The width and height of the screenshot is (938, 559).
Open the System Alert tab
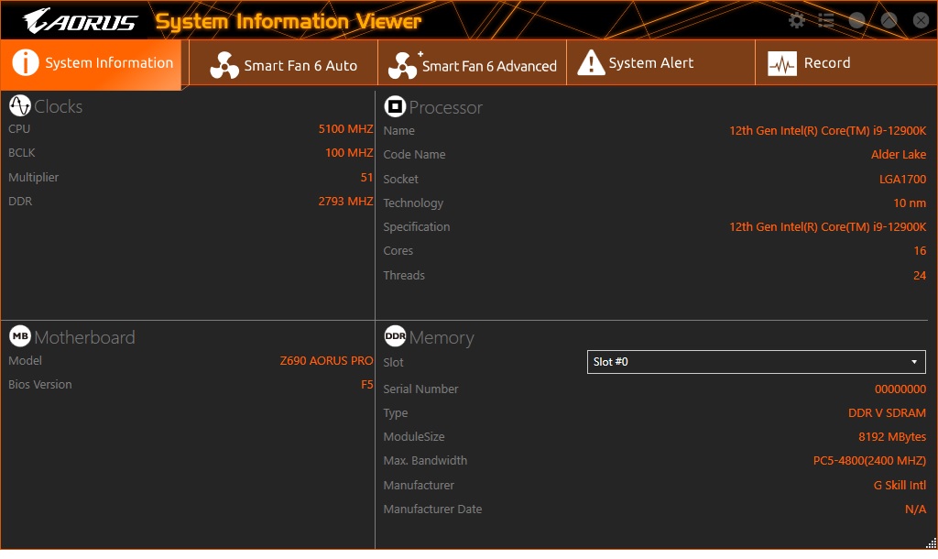click(661, 63)
